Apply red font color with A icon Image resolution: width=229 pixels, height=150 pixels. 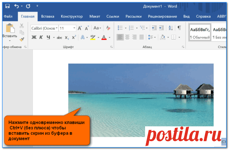tap(104, 37)
